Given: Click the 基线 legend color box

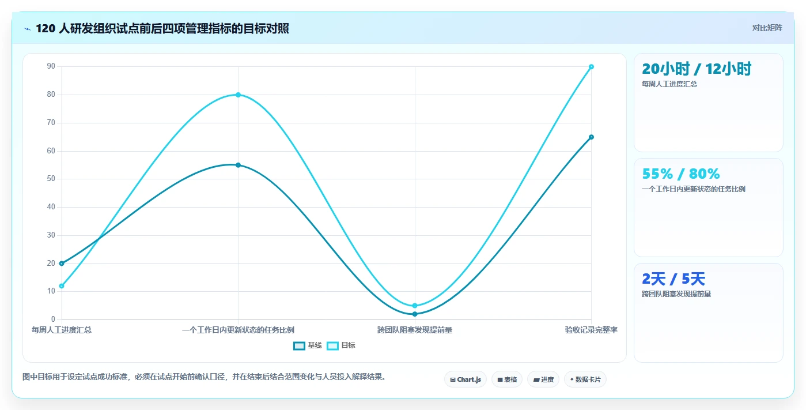Looking at the screenshot, I should [299, 345].
